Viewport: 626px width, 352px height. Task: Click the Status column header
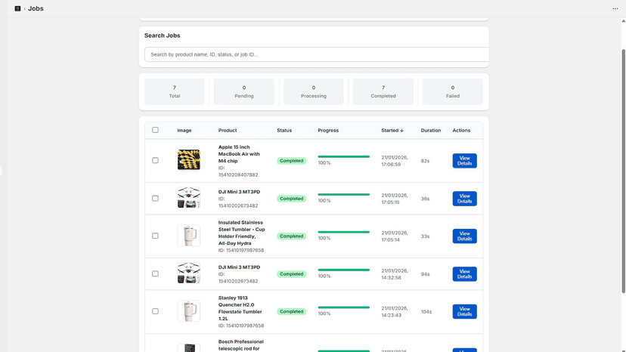tap(284, 131)
